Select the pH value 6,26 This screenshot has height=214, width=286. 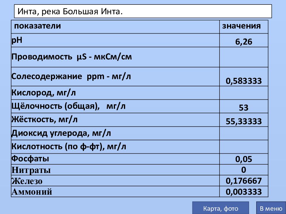pyautogui.click(x=244, y=42)
